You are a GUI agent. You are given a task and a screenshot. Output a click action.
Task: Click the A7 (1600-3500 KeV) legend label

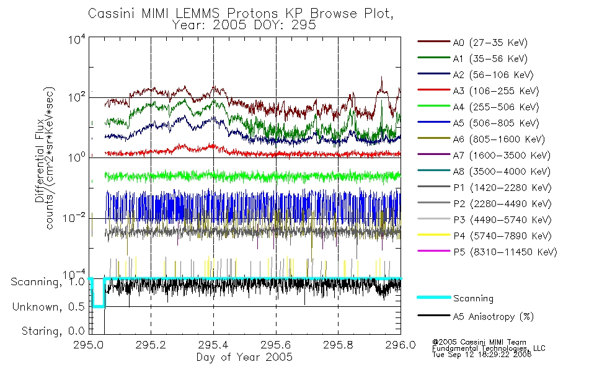[502, 156]
